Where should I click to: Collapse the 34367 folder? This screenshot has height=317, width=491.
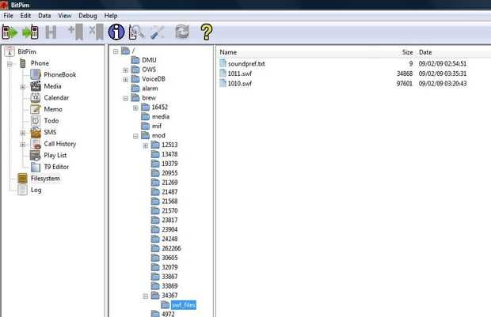click(x=146, y=296)
